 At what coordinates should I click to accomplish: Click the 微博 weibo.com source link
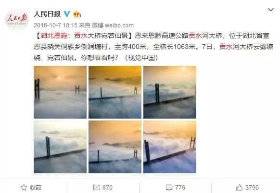[x=113, y=25]
